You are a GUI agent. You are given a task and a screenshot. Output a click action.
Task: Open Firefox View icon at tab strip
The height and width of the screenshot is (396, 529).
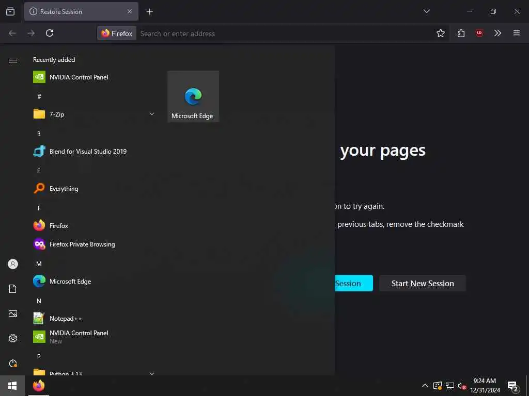(10, 11)
